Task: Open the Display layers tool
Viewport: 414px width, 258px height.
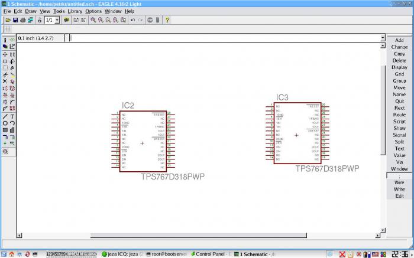Action: click(5, 47)
